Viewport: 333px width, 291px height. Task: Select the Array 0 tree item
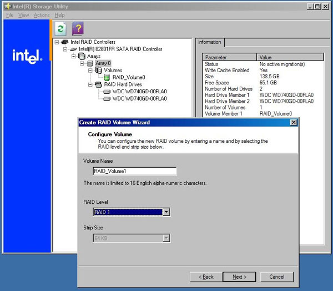pyautogui.click(x=103, y=63)
